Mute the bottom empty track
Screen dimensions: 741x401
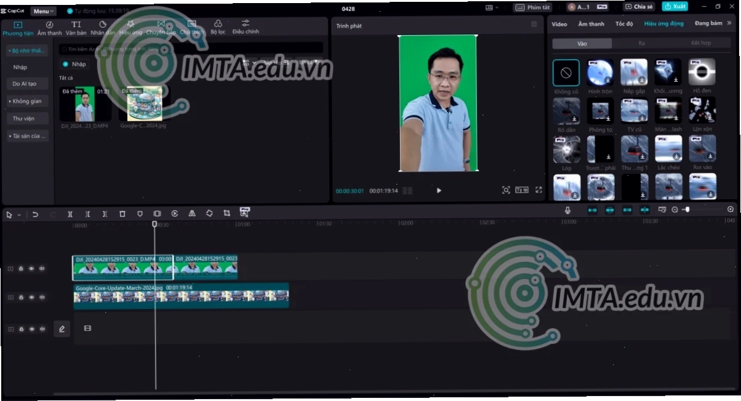42,329
